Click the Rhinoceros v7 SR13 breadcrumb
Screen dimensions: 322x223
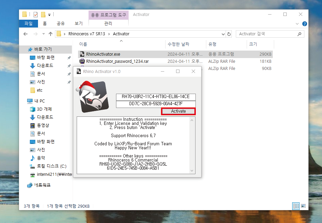pos(87,34)
